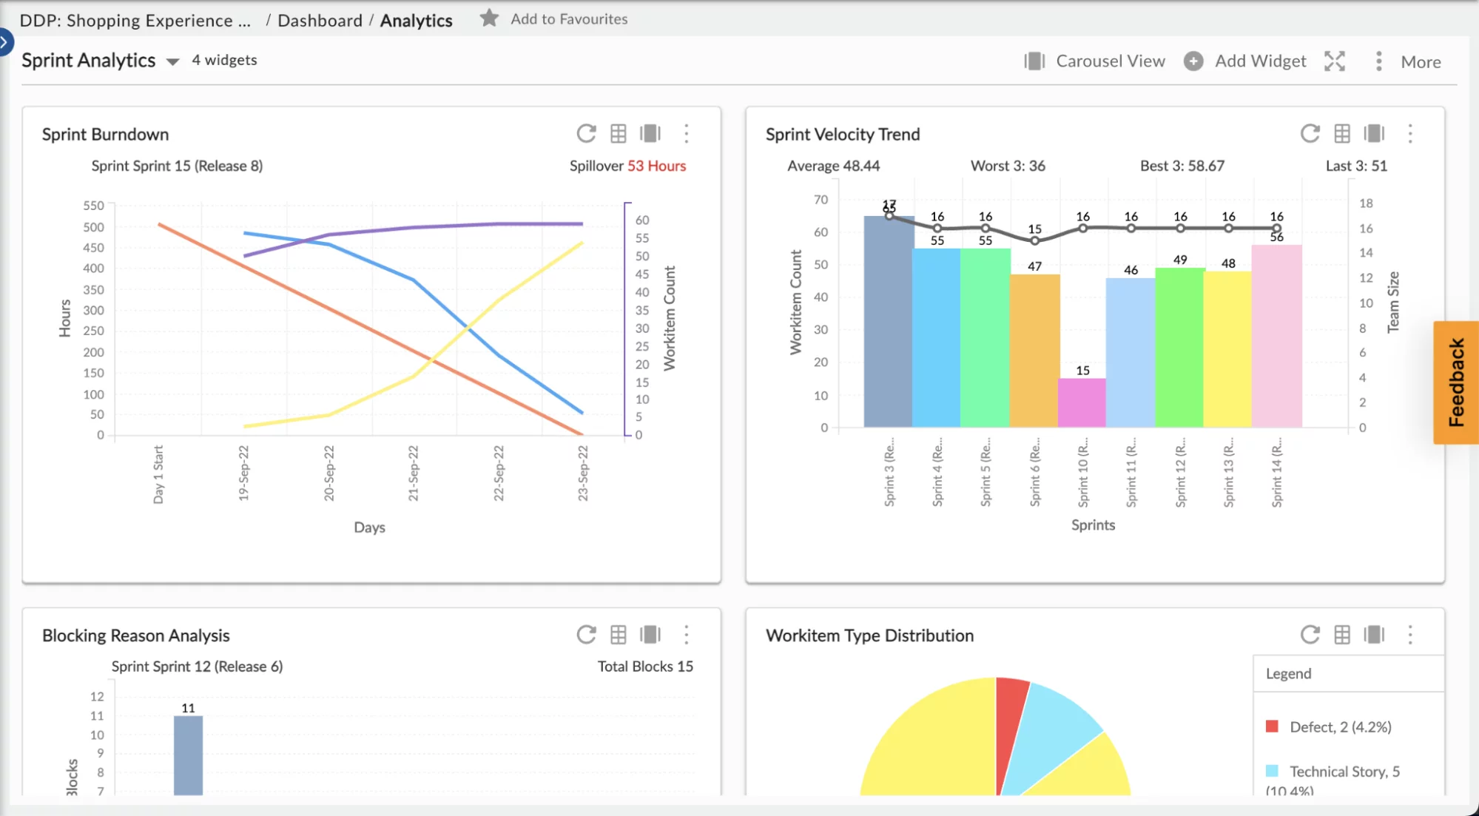The width and height of the screenshot is (1479, 816).
Task: Switch to Carousel View
Action: (1094, 61)
